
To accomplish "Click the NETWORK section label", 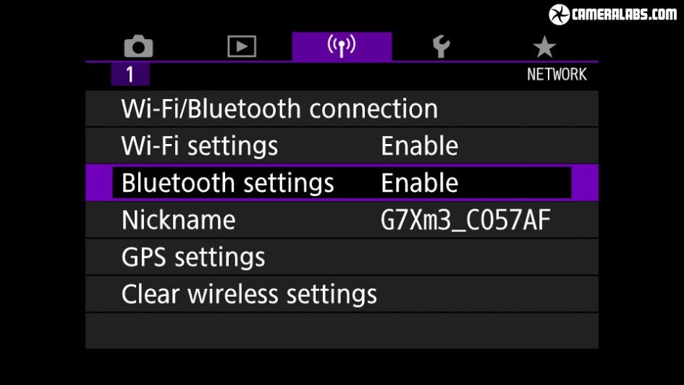I will click(x=556, y=75).
